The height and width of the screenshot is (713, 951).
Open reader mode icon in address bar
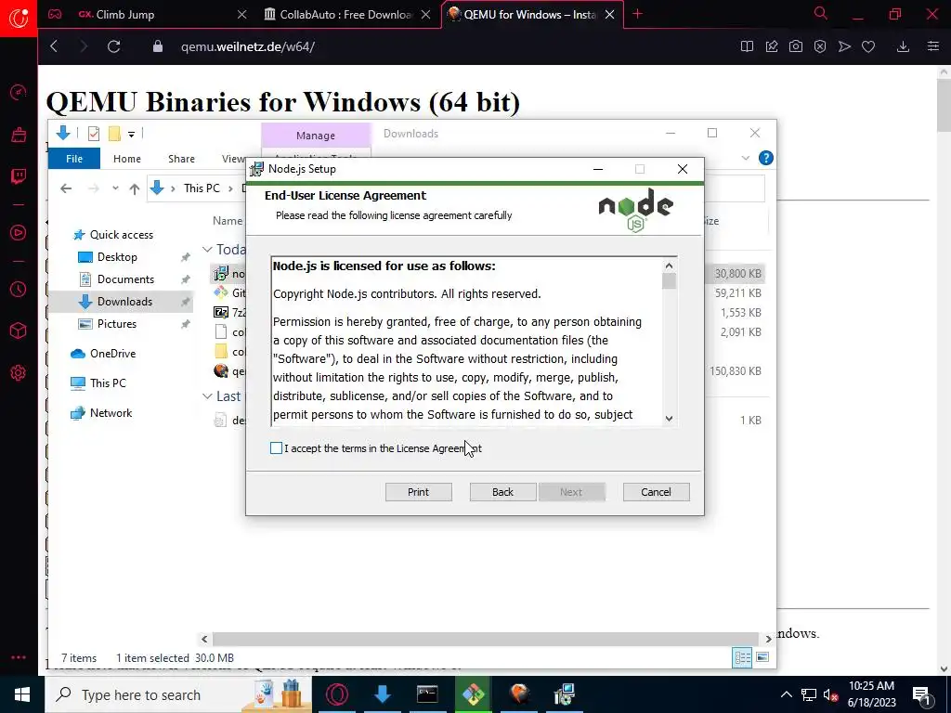click(748, 46)
